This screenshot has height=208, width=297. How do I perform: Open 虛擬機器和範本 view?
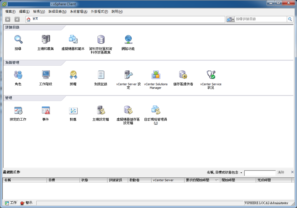point(73,40)
